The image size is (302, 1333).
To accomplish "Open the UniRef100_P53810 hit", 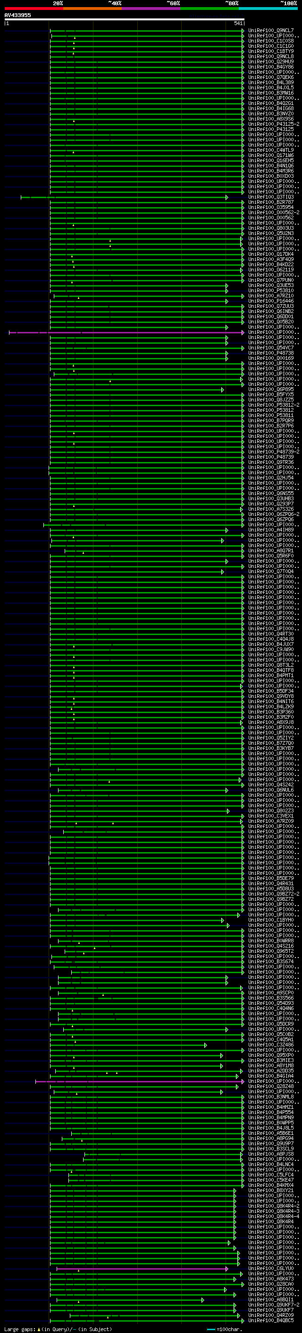I will (x=270, y=291).
